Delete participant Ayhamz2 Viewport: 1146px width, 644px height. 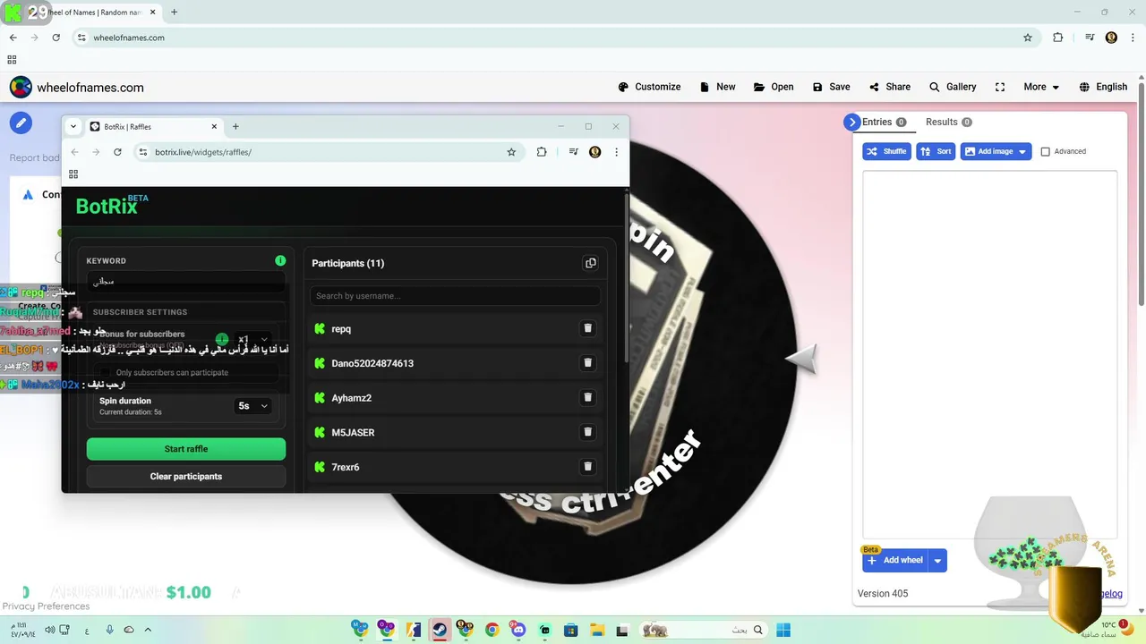tap(587, 397)
